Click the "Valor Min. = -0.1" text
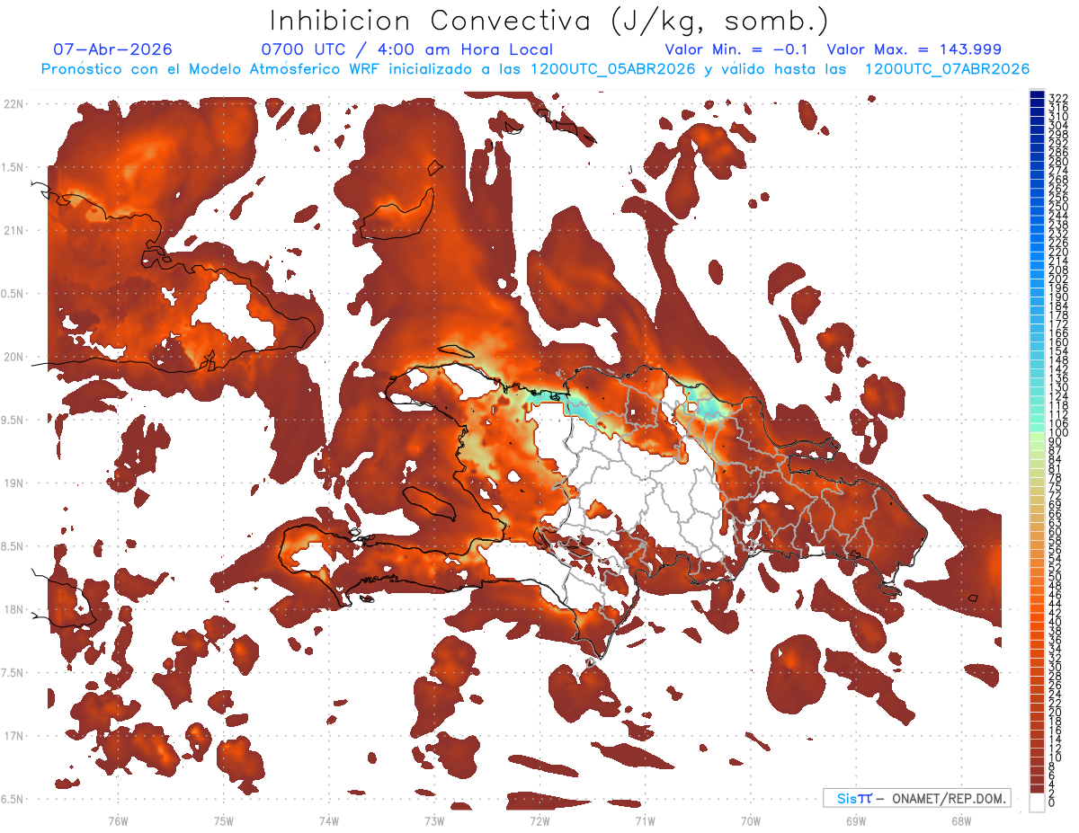The height and width of the screenshot is (833, 1079). pos(743,49)
